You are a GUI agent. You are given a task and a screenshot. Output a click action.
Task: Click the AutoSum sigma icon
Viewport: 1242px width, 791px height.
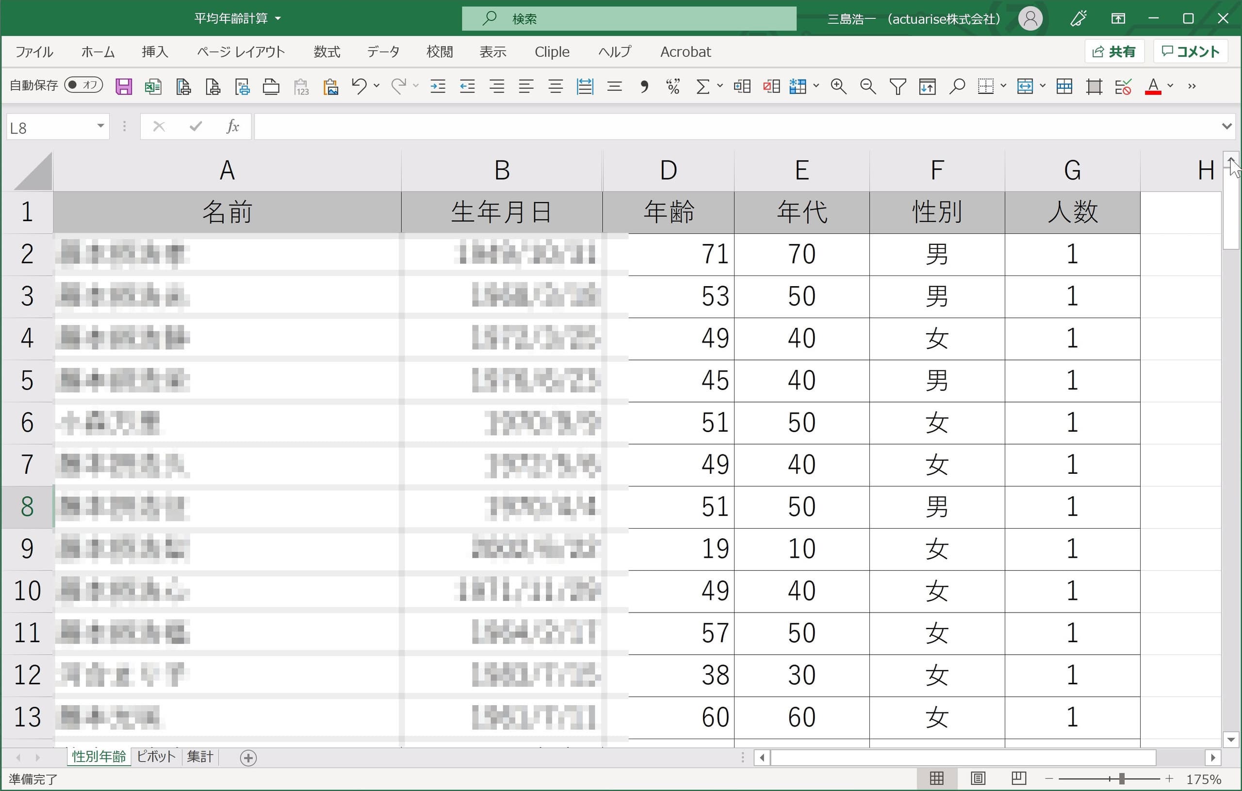(702, 86)
